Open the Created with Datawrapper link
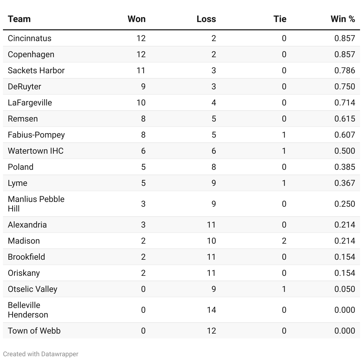The width and height of the screenshot is (363, 361). 41,354
